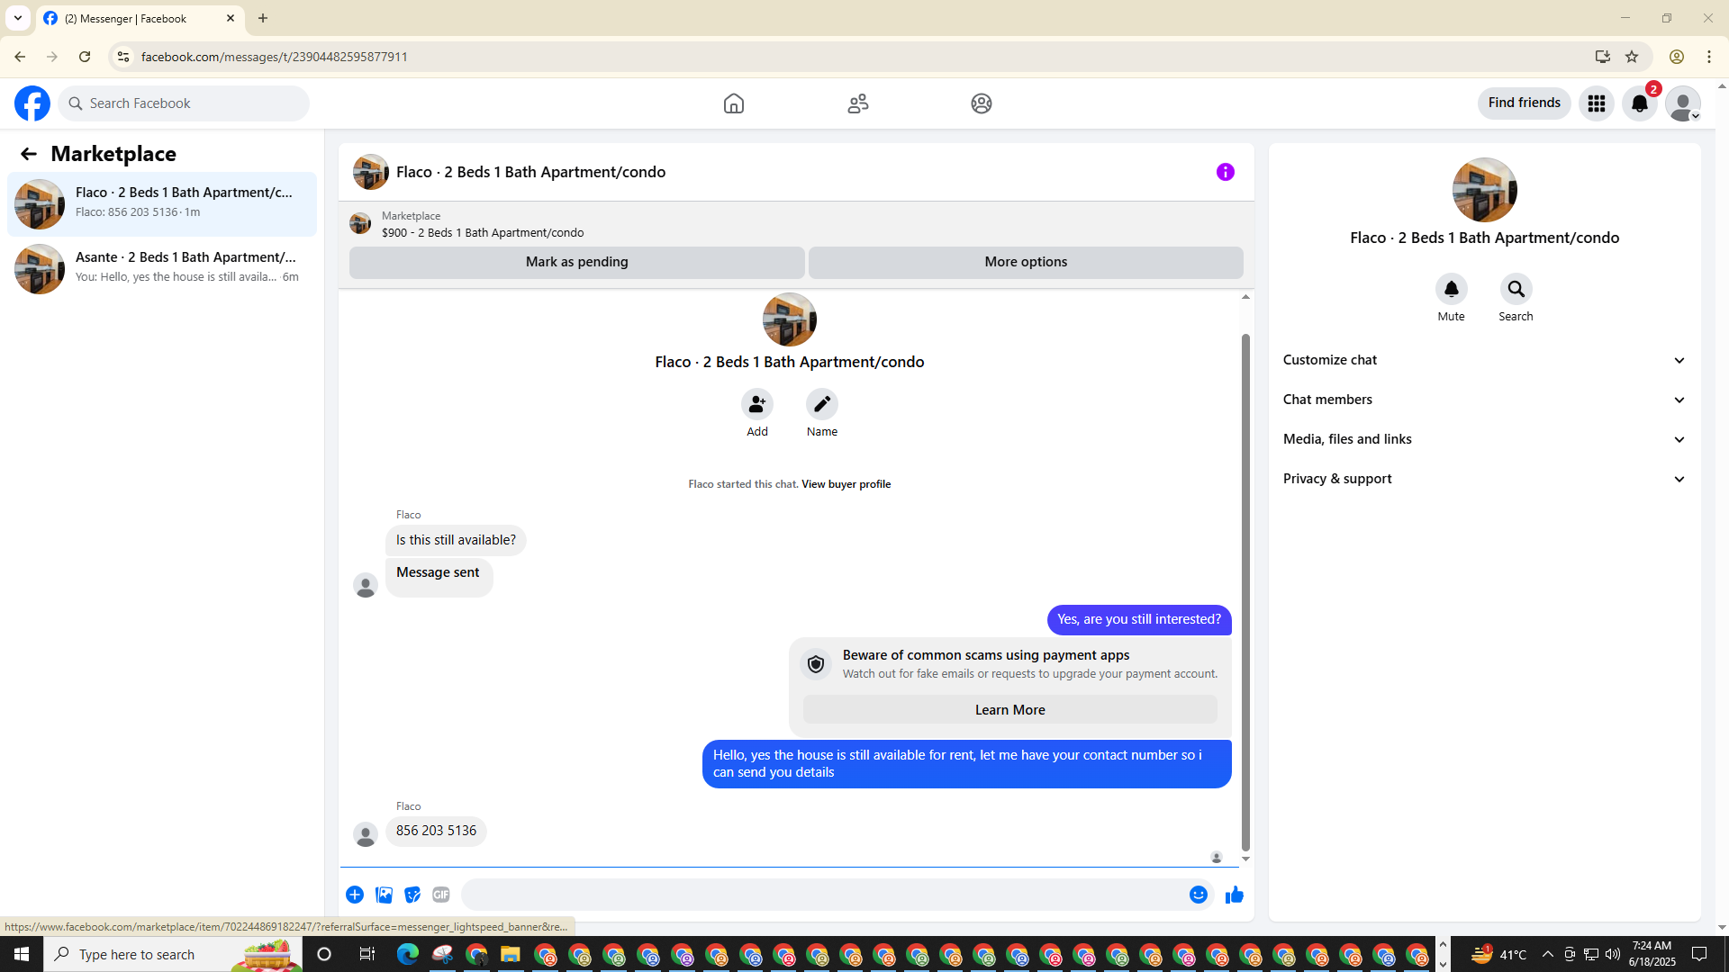Screen dimensions: 1729x972
Task: Open Cortana circle on the taskbar
Action: point(325,954)
